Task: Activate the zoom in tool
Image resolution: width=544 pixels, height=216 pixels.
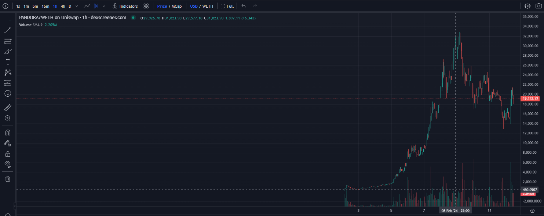Action: click(x=8, y=118)
